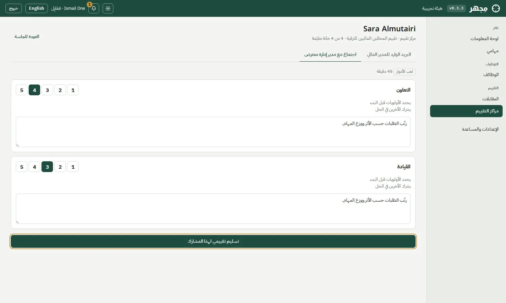Viewport: 506px width, 303px height.
Task: Click the التعاون card title
Action: pyautogui.click(x=403, y=90)
